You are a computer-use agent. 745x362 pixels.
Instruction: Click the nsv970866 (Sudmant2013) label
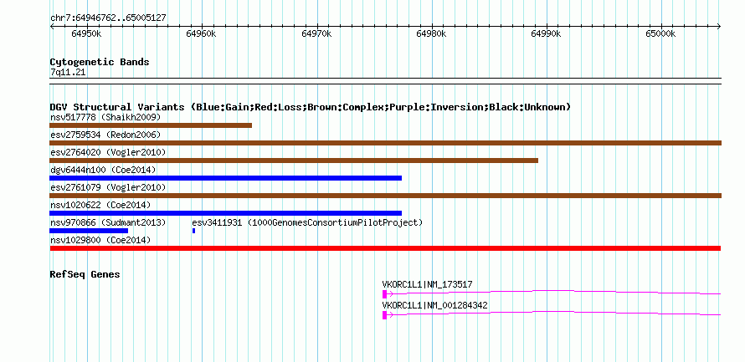[x=108, y=222]
